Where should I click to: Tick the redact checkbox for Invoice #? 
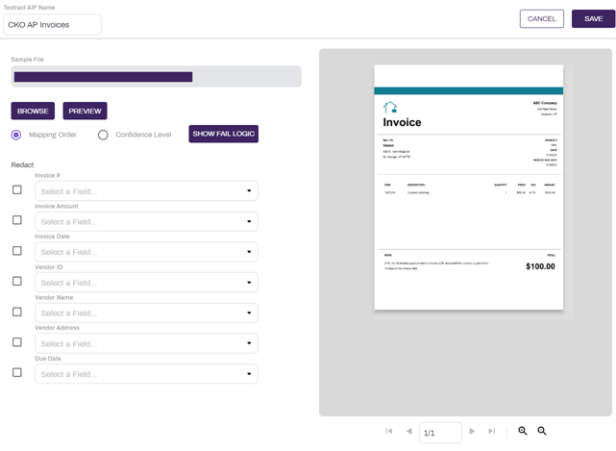pyautogui.click(x=17, y=189)
